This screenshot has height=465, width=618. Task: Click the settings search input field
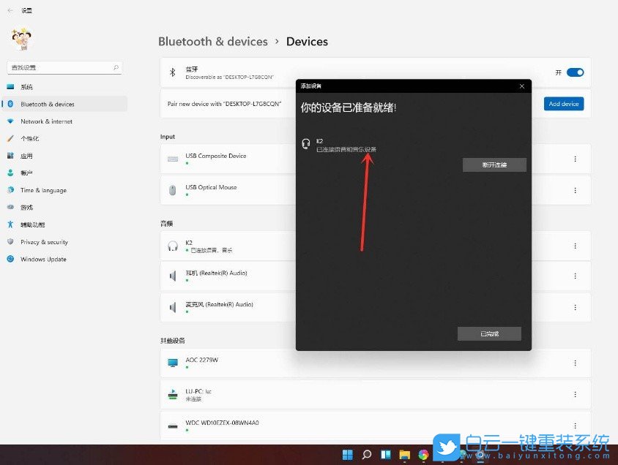point(64,67)
